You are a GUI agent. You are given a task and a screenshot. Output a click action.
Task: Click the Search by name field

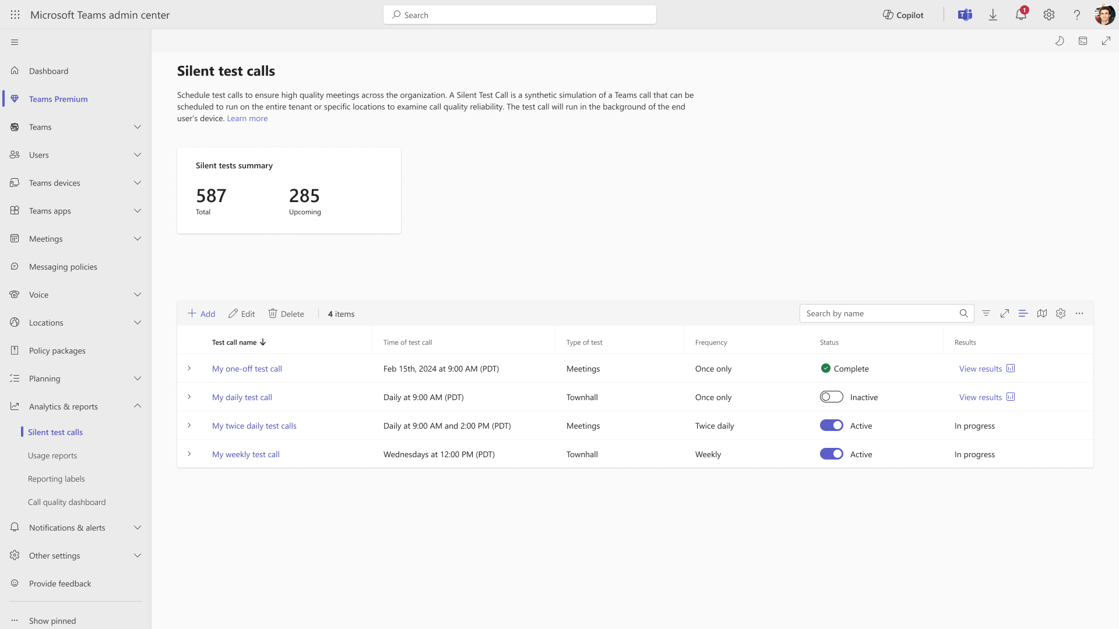point(879,313)
